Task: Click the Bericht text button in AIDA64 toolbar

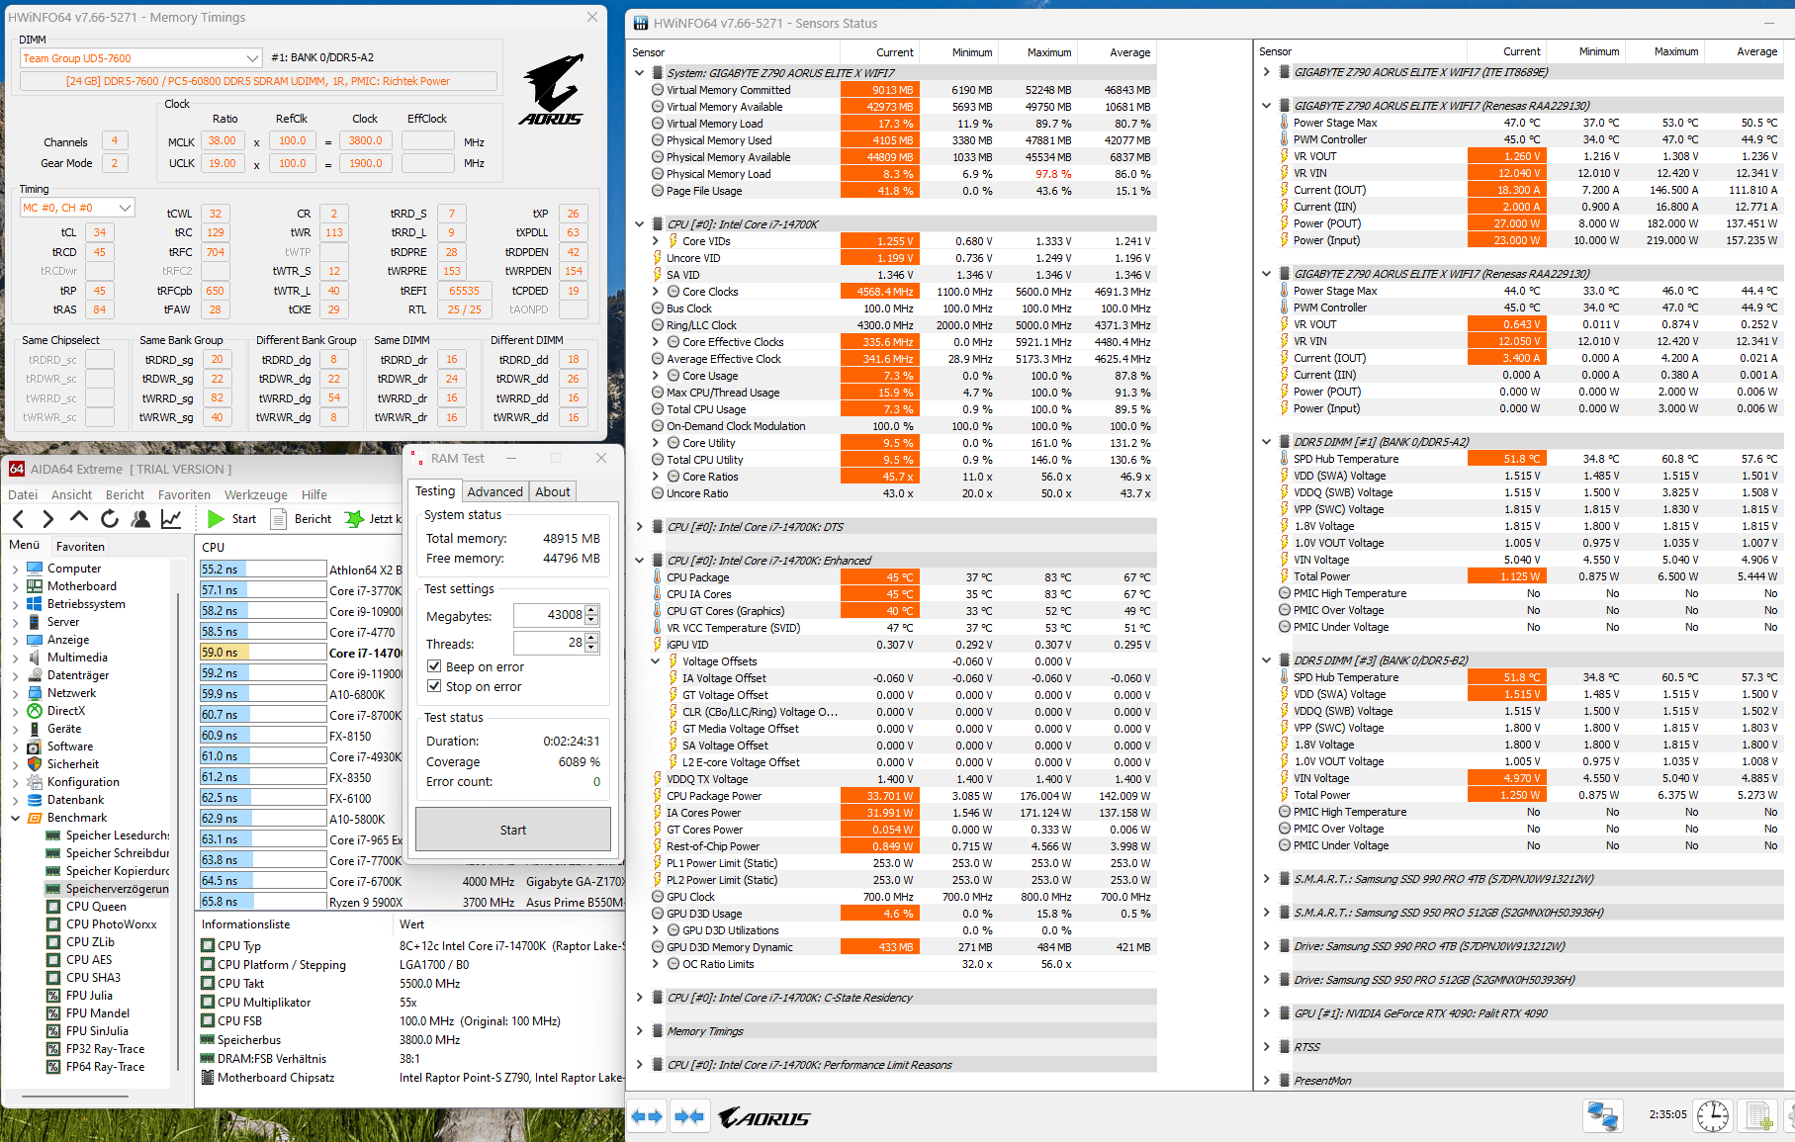Action: coord(313,519)
